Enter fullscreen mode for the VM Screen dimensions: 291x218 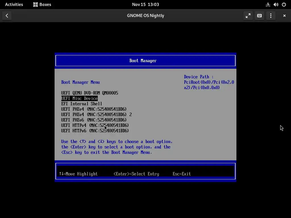248,16
